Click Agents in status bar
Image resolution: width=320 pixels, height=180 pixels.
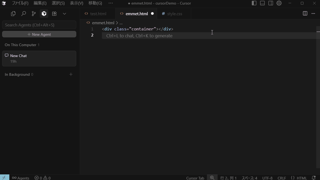(x=21, y=178)
